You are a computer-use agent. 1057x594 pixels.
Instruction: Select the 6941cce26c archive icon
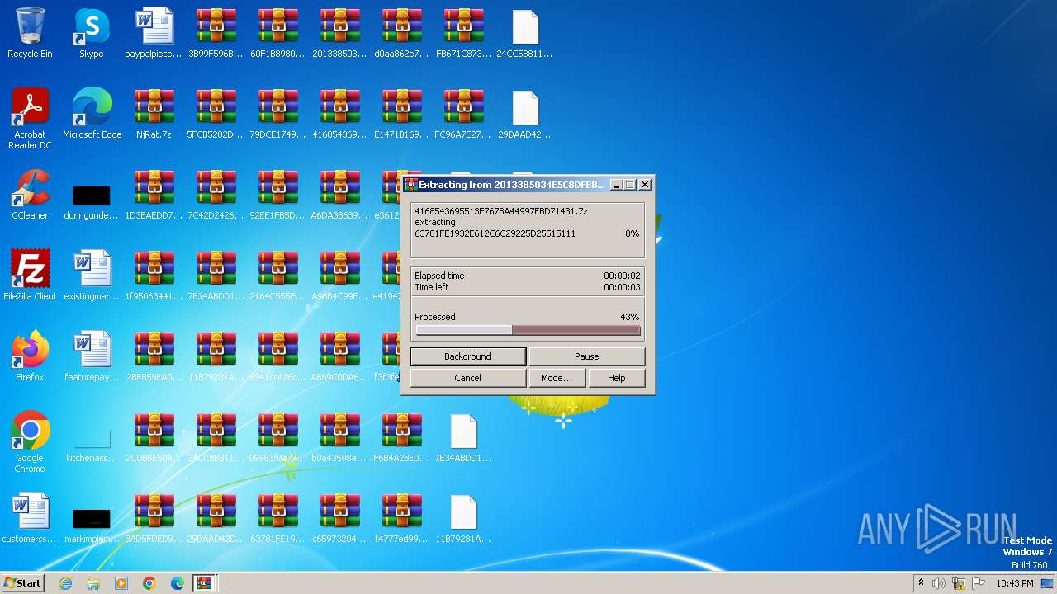(277, 356)
